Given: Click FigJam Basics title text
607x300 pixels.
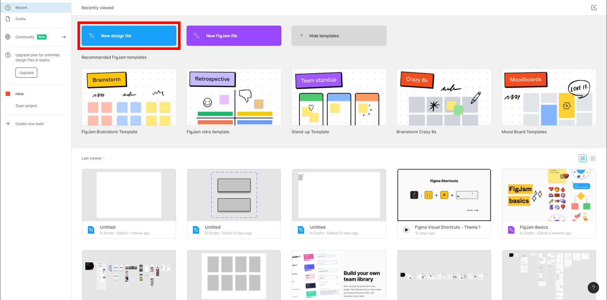Looking at the screenshot, I should point(534,227).
